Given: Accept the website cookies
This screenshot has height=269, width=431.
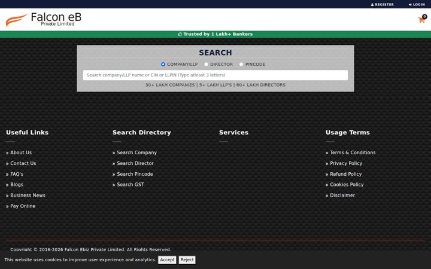Looking at the screenshot, I should pos(167,260).
